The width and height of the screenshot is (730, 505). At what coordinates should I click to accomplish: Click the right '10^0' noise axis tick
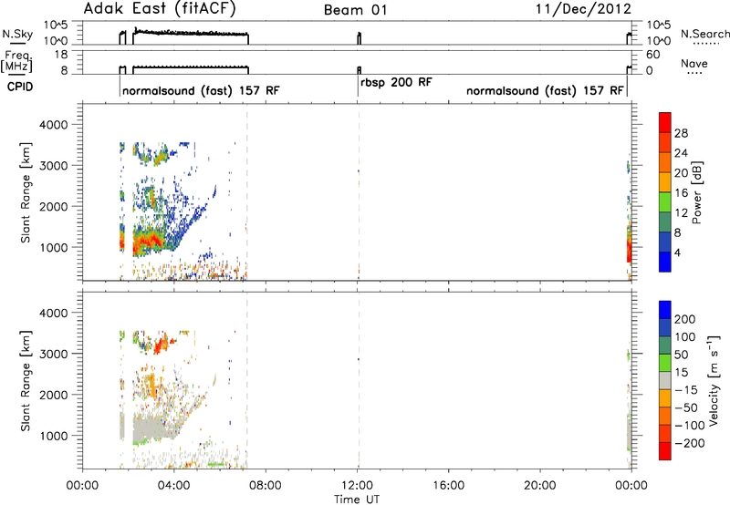click(x=659, y=41)
